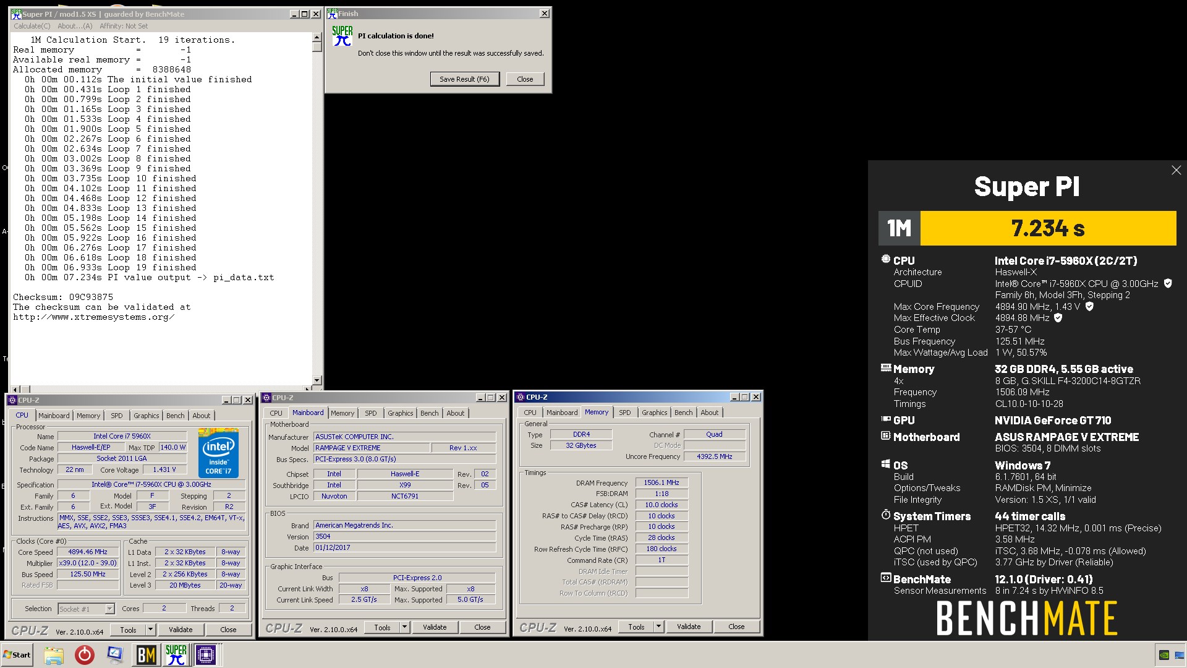Screen dimensions: 1187x668
Task: Click left arrow of Super PI horizontal scrollbar
Action: tap(15, 389)
